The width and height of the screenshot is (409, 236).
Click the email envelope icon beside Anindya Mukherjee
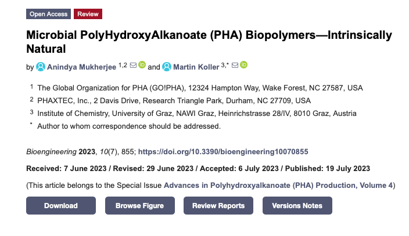click(133, 65)
